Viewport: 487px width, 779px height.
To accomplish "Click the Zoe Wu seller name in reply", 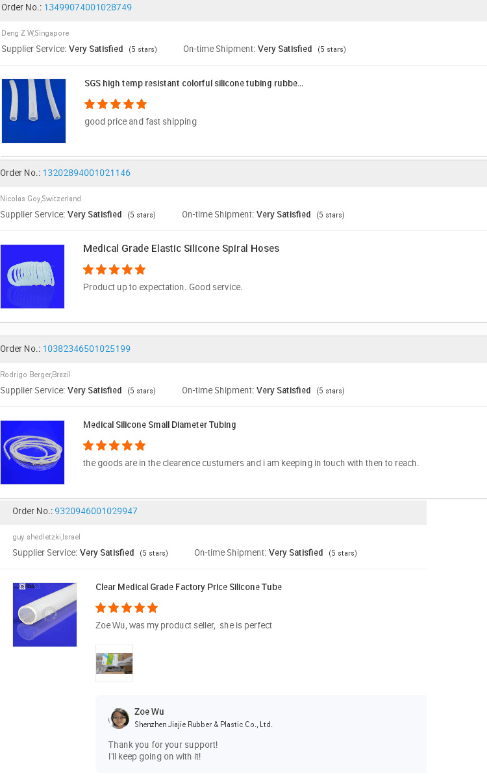I will (149, 712).
